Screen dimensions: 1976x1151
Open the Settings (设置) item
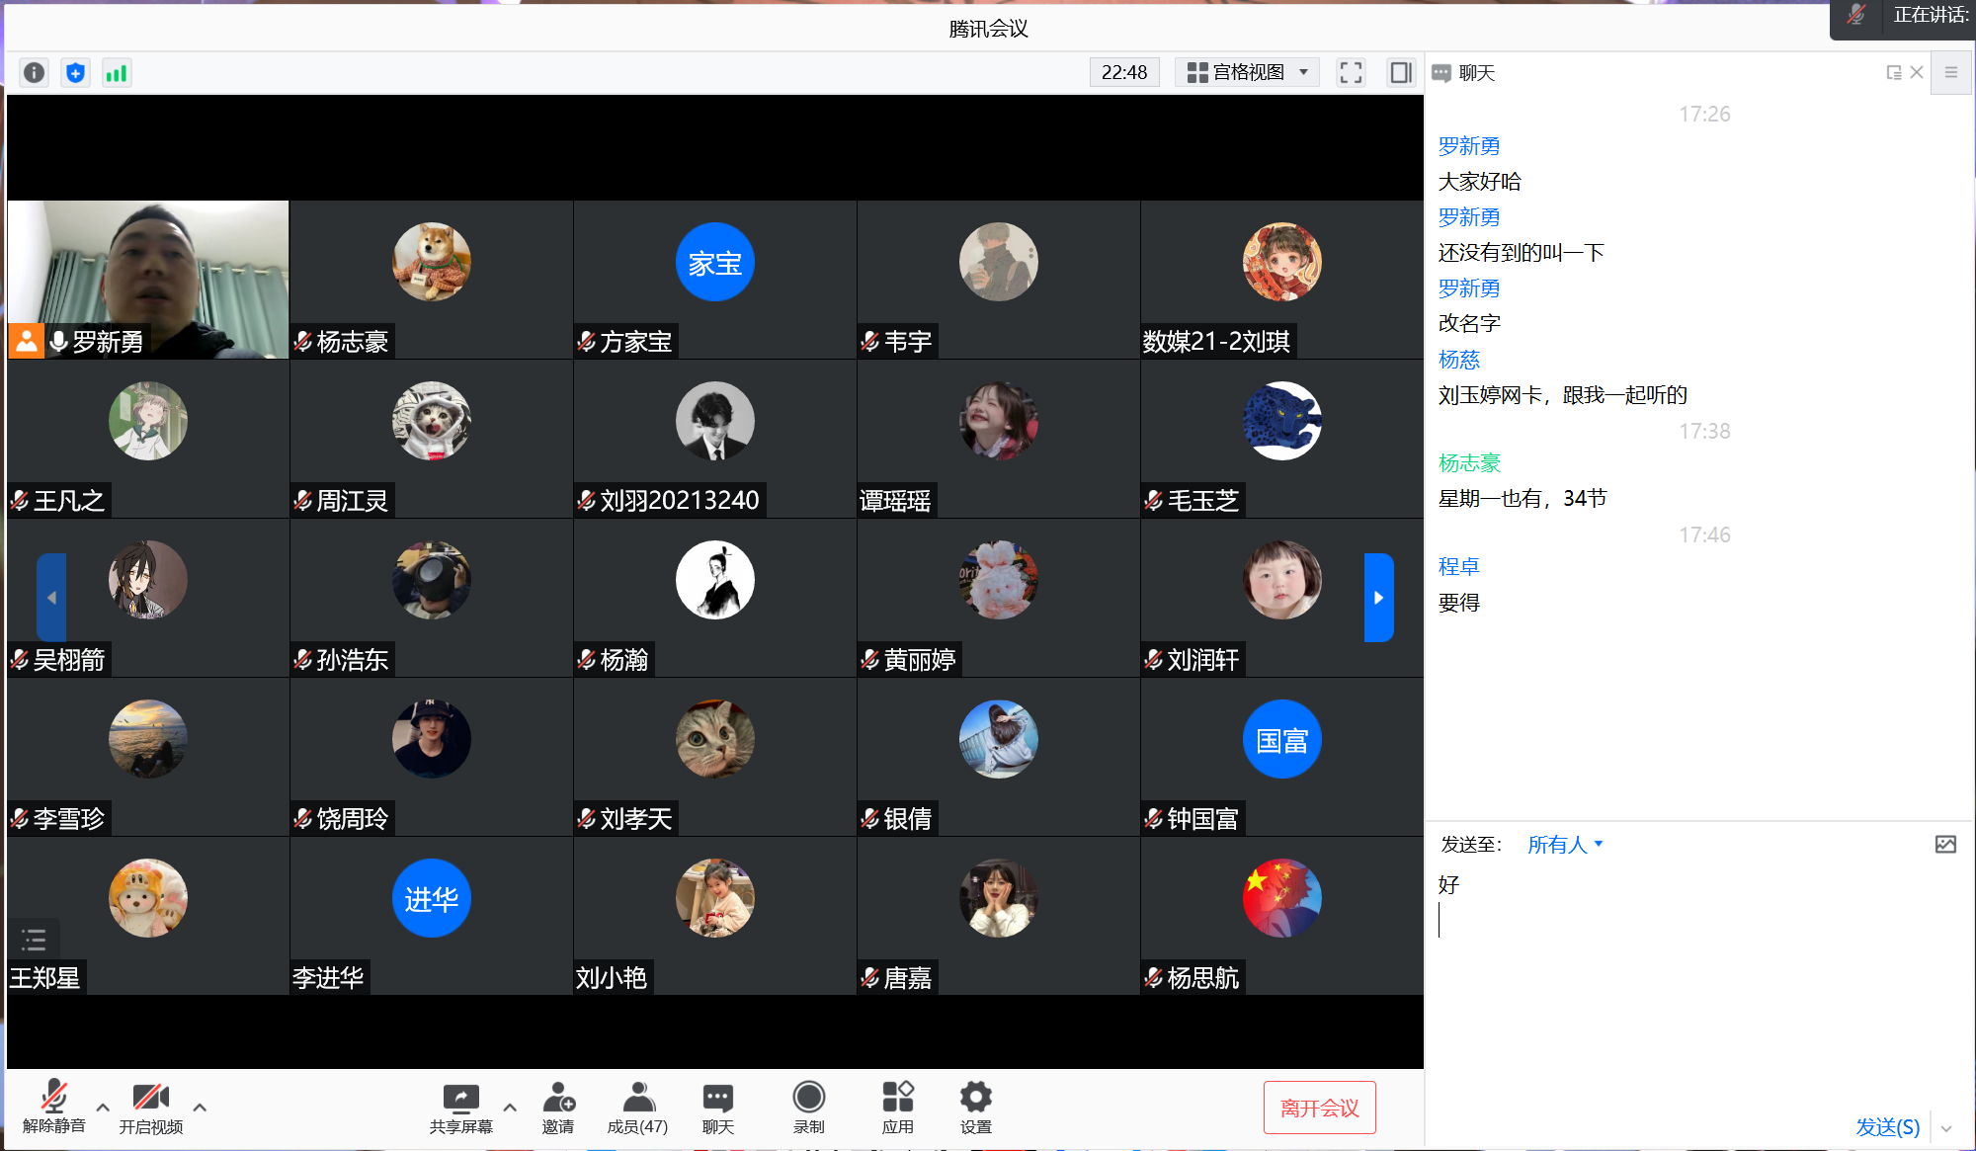(x=975, y=1107)
